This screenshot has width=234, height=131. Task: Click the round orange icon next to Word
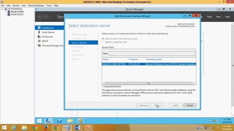[x=88, y=128]
